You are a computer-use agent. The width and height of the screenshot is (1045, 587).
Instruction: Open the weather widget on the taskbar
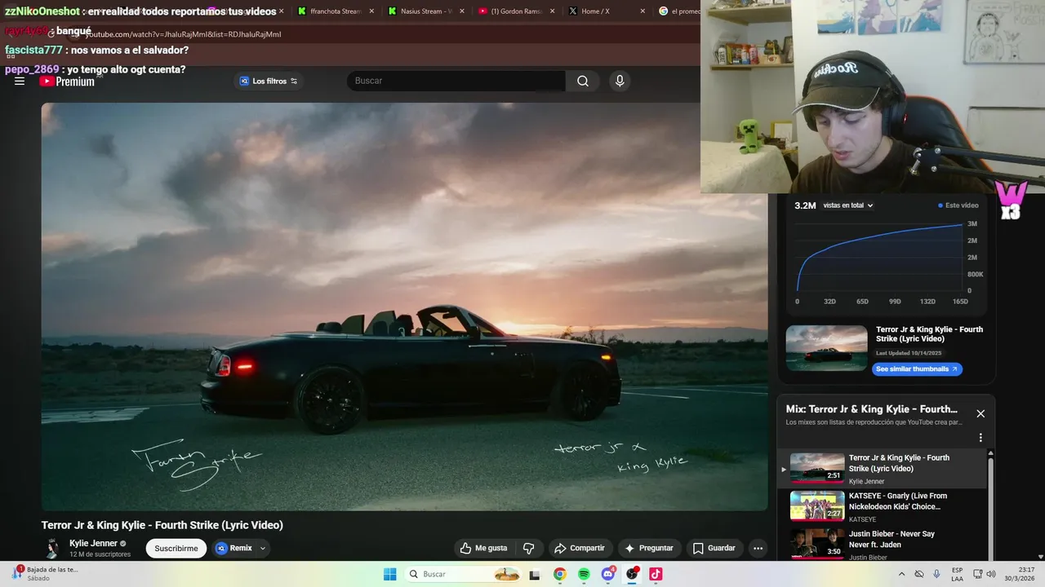pyautogui.click(x=45, y=574)
